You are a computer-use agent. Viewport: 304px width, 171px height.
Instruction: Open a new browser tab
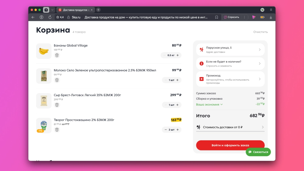[x=98, y=10]
